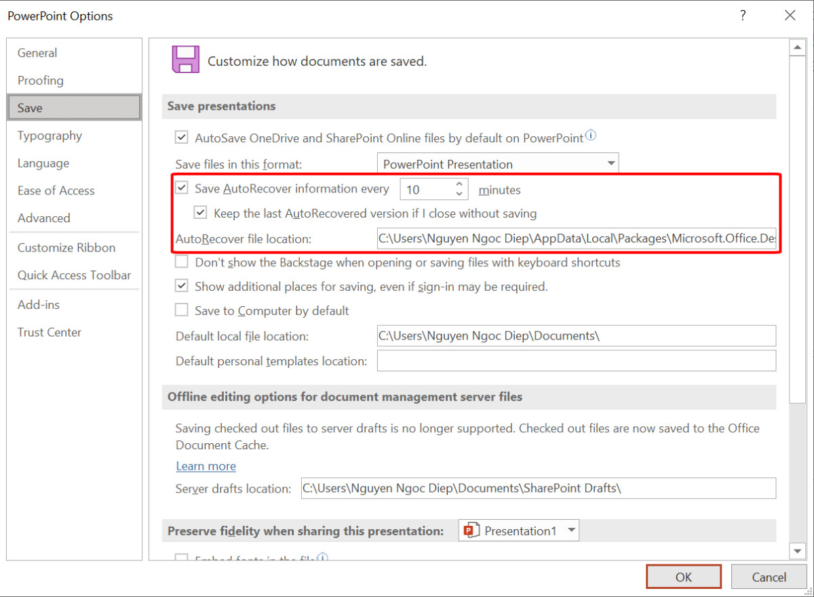Close the PowerPoint Options dialog

coord(790,16)
